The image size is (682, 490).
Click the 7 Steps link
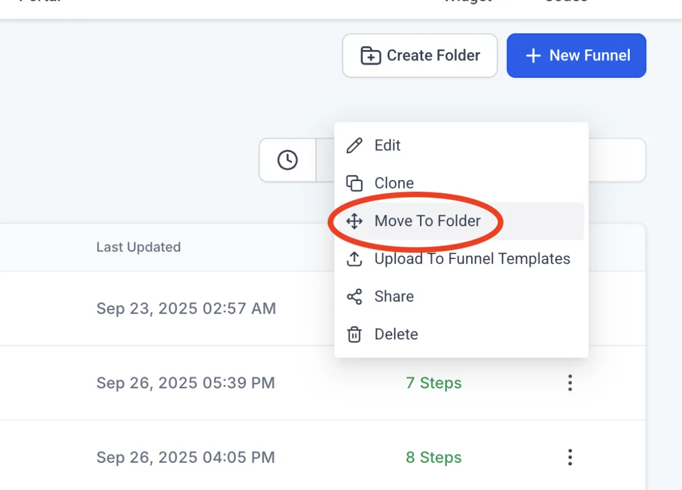[x=434, y=383]
